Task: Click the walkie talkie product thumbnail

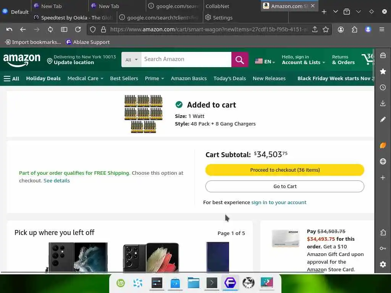Action: 144,114
